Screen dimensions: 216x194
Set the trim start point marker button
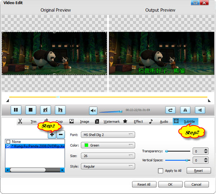(x=45, y=110)
